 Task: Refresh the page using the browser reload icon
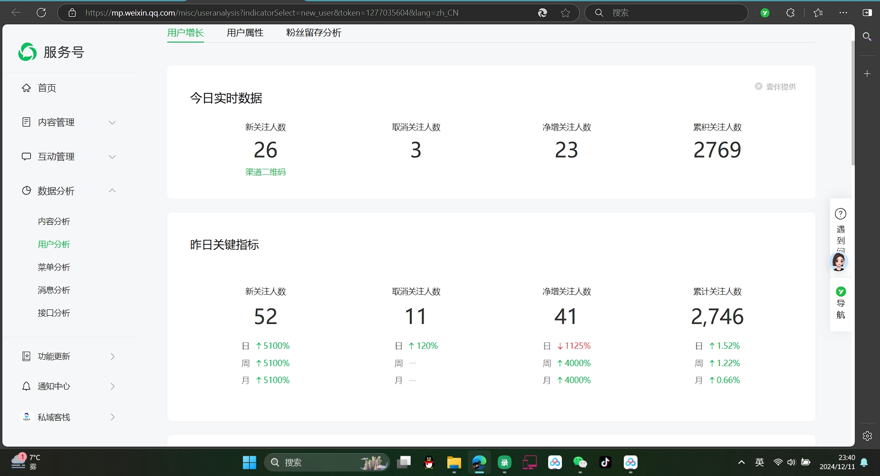tap(41, 12)
